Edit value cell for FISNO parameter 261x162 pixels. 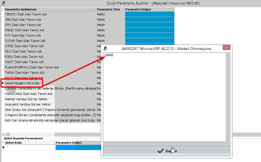click(150, 30)
